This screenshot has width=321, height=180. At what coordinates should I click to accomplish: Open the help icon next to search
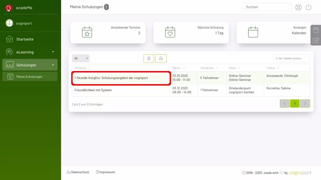[x=298, y=7]
